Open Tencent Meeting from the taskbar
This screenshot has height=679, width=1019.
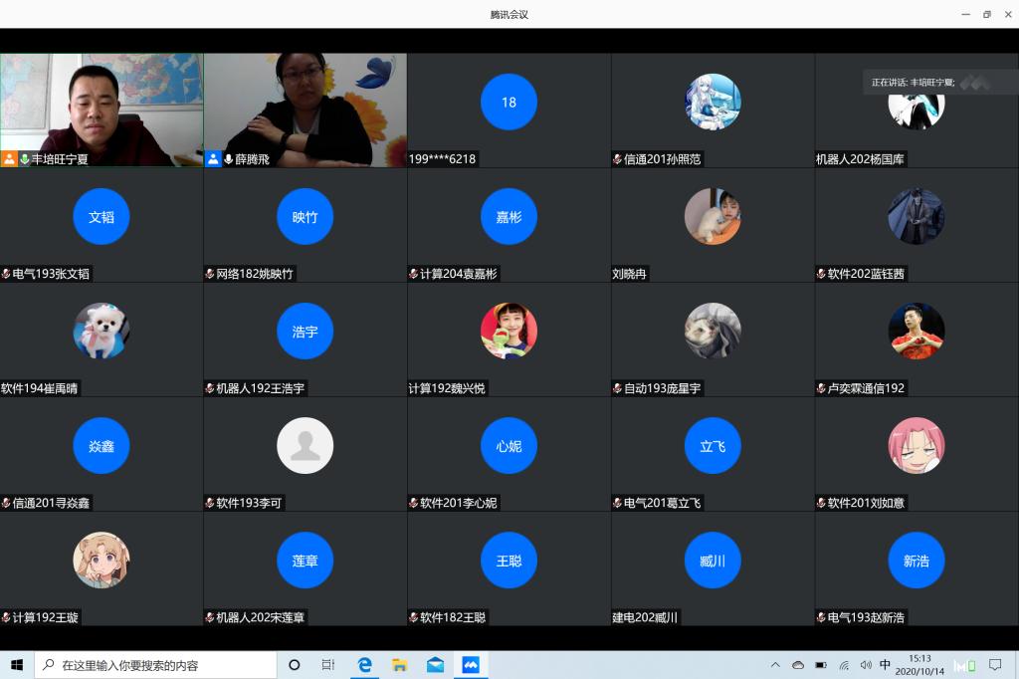(x=471, y=665)
